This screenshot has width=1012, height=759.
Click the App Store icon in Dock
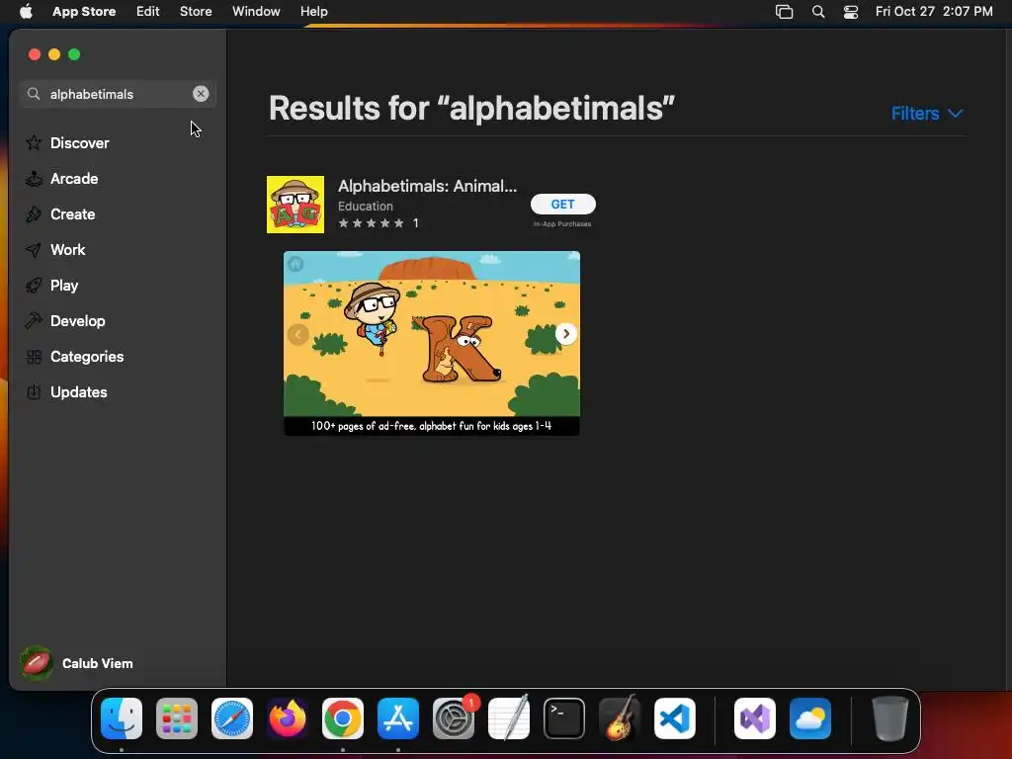(x=398, y=718)
